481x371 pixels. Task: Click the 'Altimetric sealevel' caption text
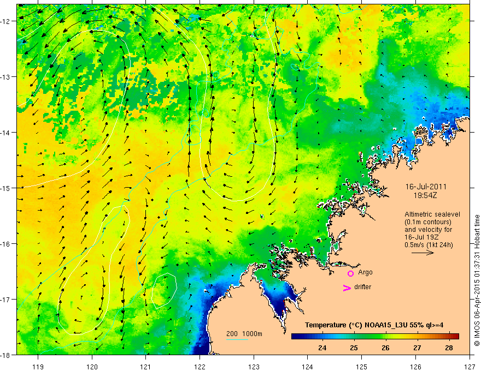(x=432, y=214)
